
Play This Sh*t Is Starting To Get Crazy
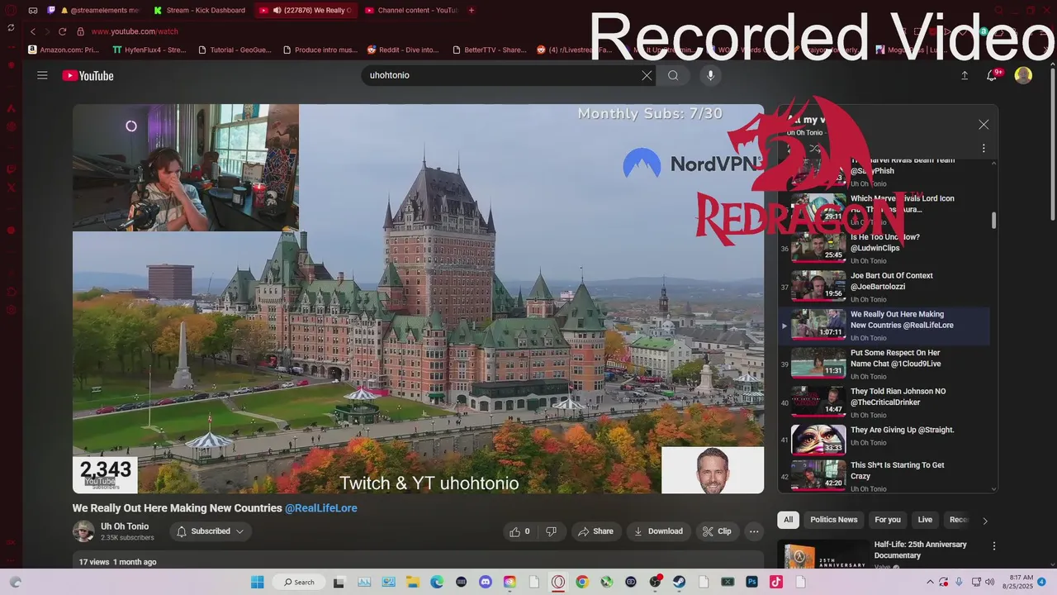tap(884, 476)
